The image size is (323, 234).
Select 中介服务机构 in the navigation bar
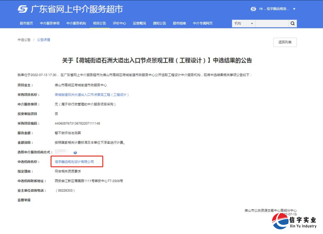point(76,23)
